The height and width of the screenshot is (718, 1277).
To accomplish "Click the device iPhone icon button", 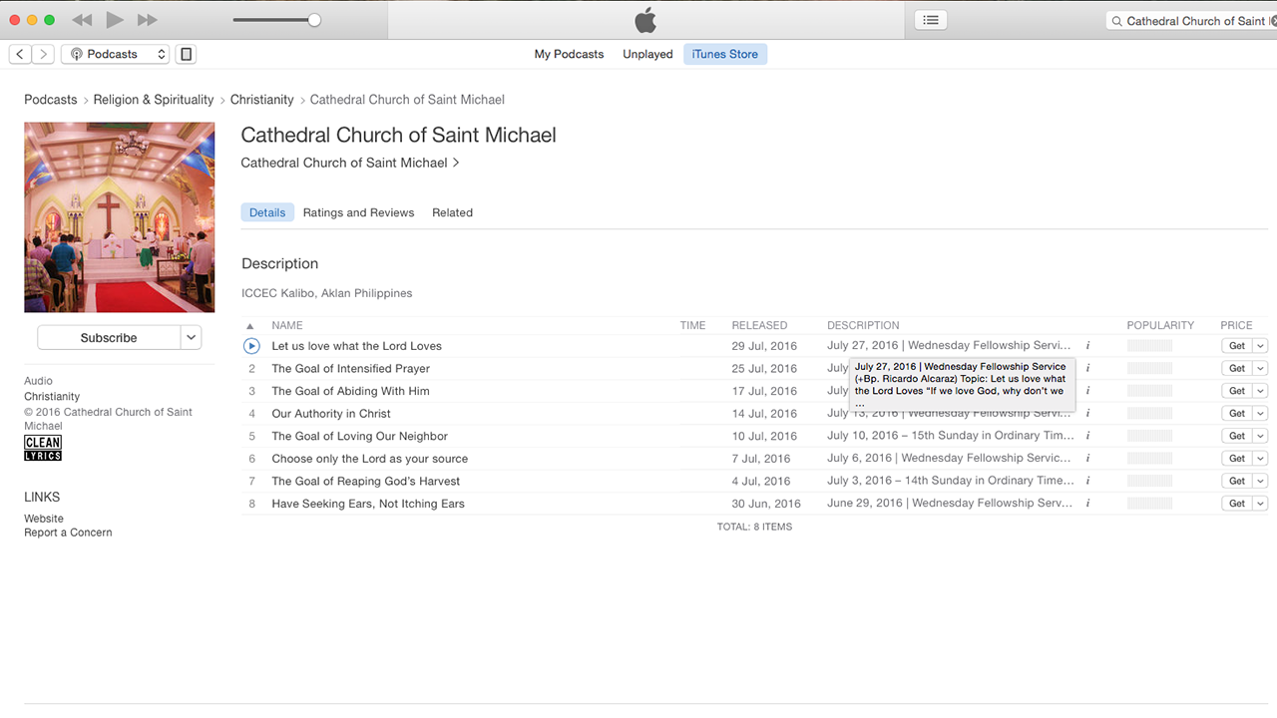I will 186,54.
